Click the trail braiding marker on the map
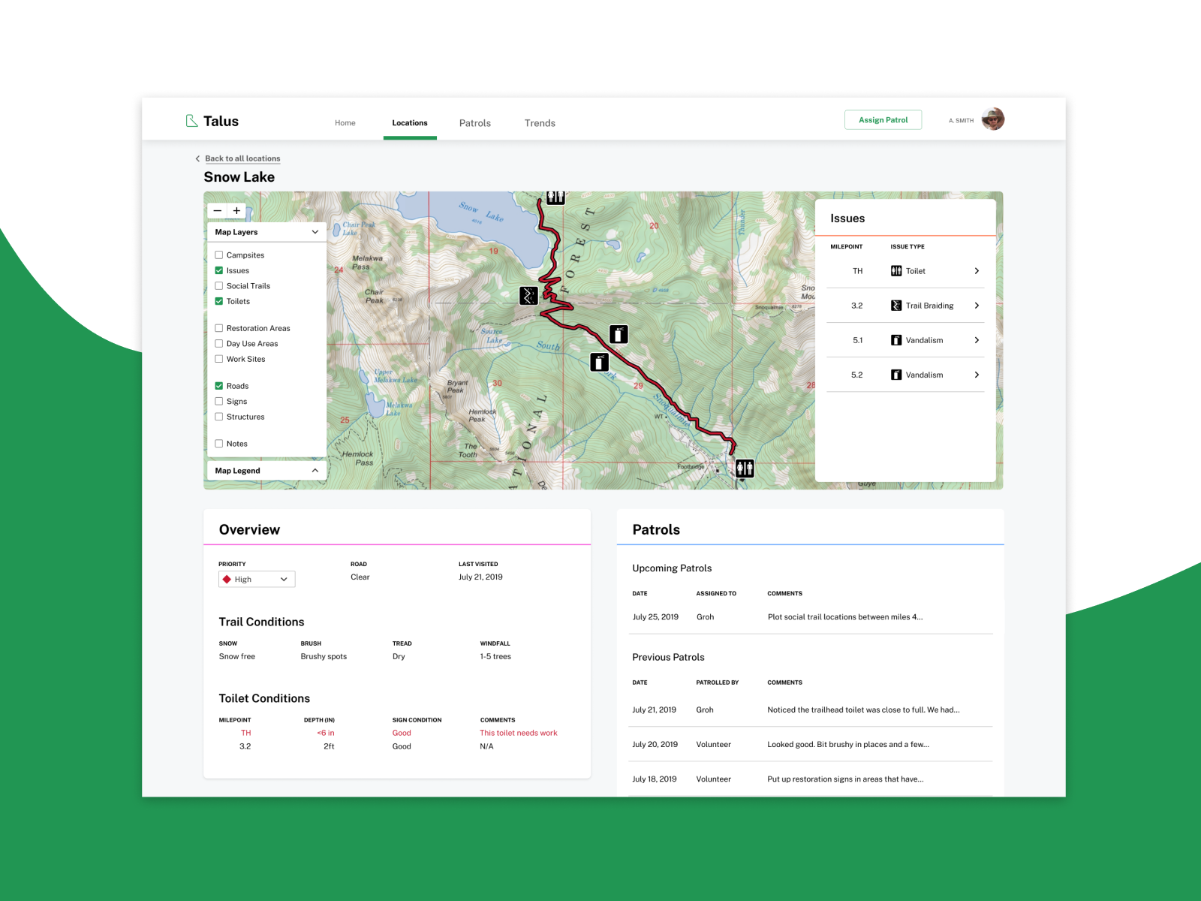The image size is (1201, 901). [528, 296]
